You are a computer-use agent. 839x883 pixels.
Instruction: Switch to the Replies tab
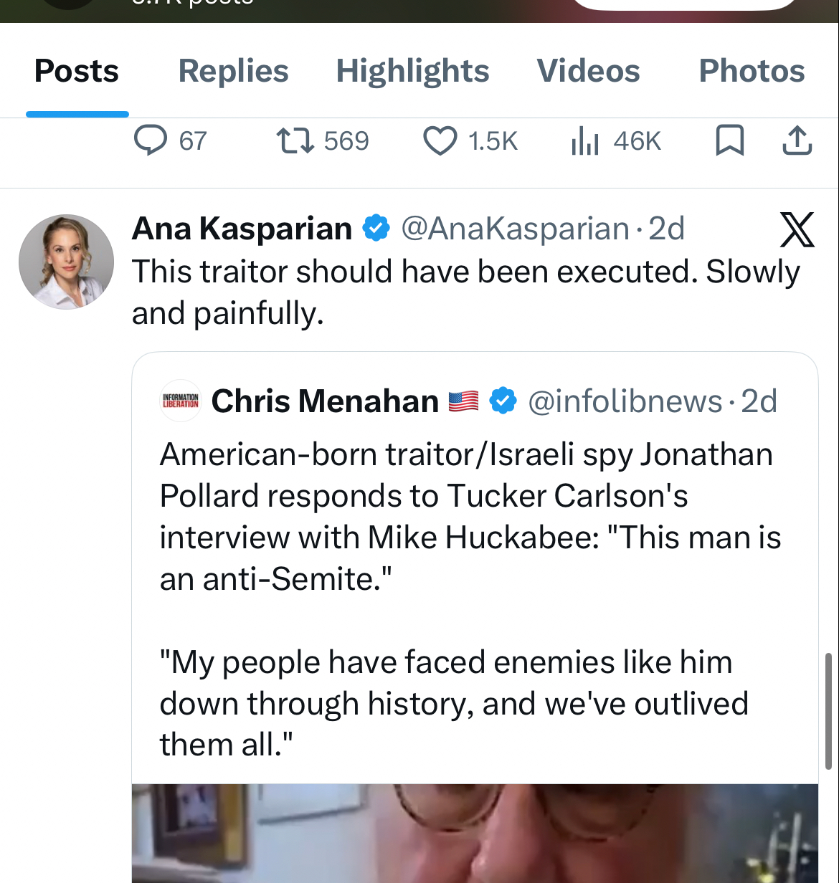[233, 71]
